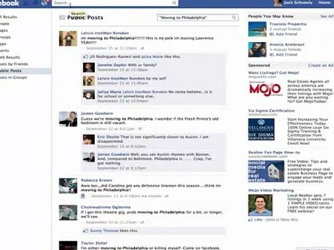The image size is (334, 250).
Task: Click Add Friend icon for Travista Propertia
Action: 272,34
